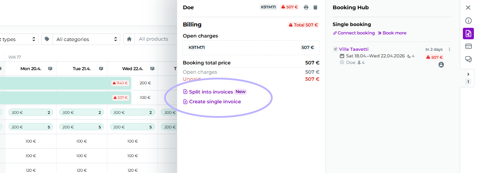Click the In 2 days label
Screen dimensions: 477x173
pos(434,49)
